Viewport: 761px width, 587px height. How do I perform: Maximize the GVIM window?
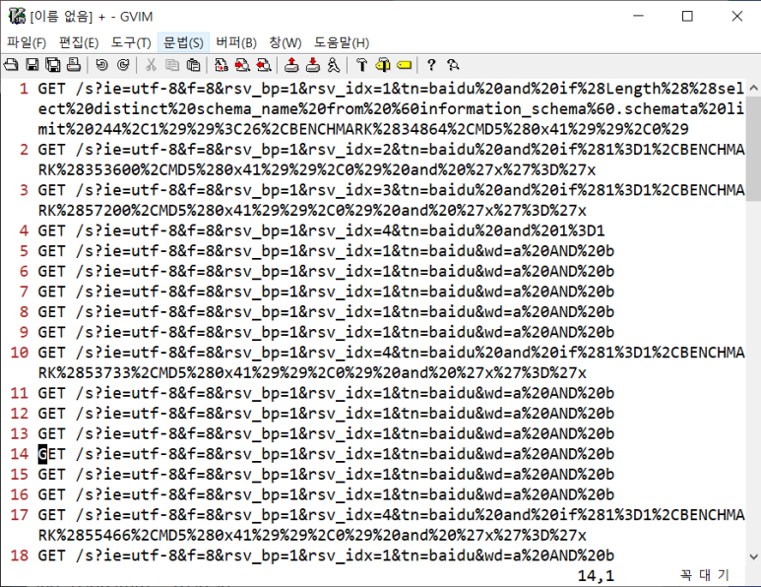[x=687, y=17]
